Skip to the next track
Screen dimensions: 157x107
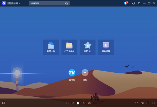(84, 103)
